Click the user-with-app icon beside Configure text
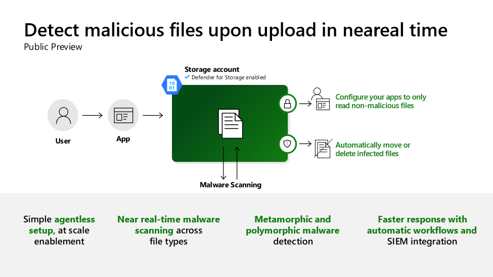493x277 pixels. click(x=321, y=99)
